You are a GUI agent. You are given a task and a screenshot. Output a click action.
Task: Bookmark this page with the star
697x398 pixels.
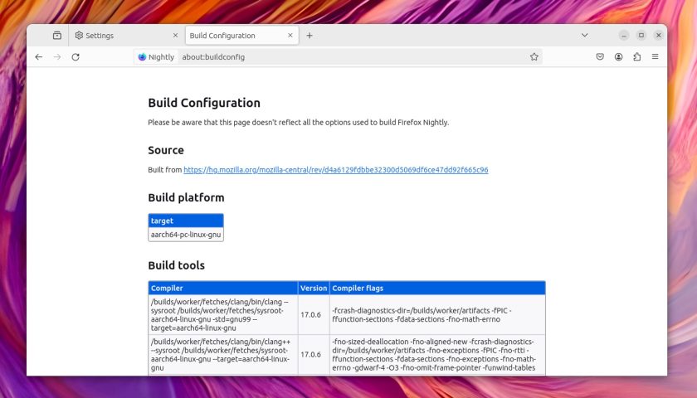[534, 57]
